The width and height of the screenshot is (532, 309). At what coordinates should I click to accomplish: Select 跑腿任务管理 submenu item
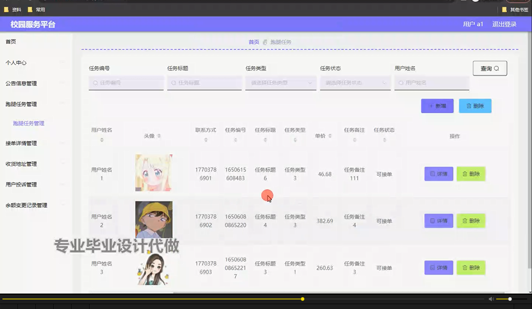29,123
